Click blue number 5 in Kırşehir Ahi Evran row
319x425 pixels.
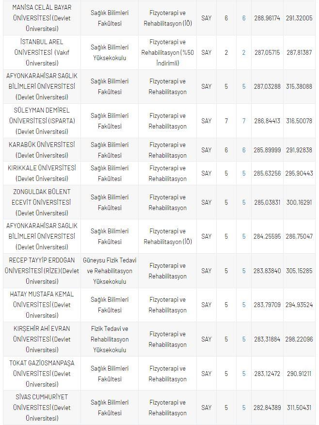[x=244, y=339]
